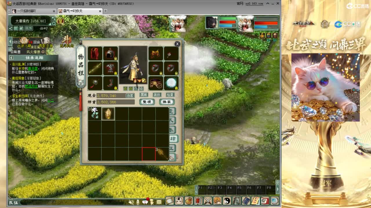Viewport: 371px width, 208px height.
Task: Open the blue book icon in toolbar
Action: pos(246,200)
